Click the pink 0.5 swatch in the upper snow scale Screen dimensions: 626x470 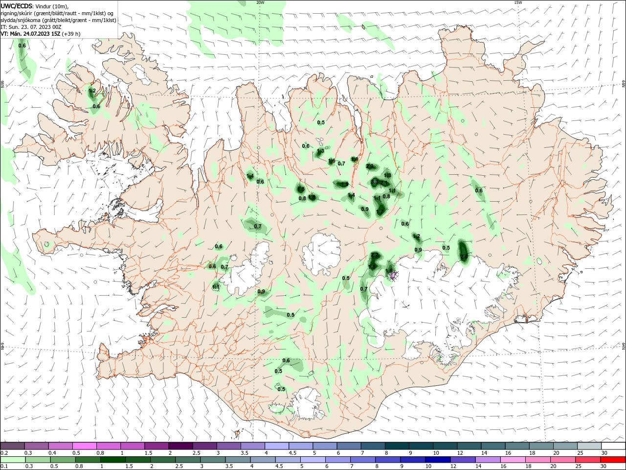[85, 446]
